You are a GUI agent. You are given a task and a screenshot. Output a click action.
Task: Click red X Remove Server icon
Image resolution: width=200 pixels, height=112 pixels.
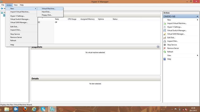(165, 48)
